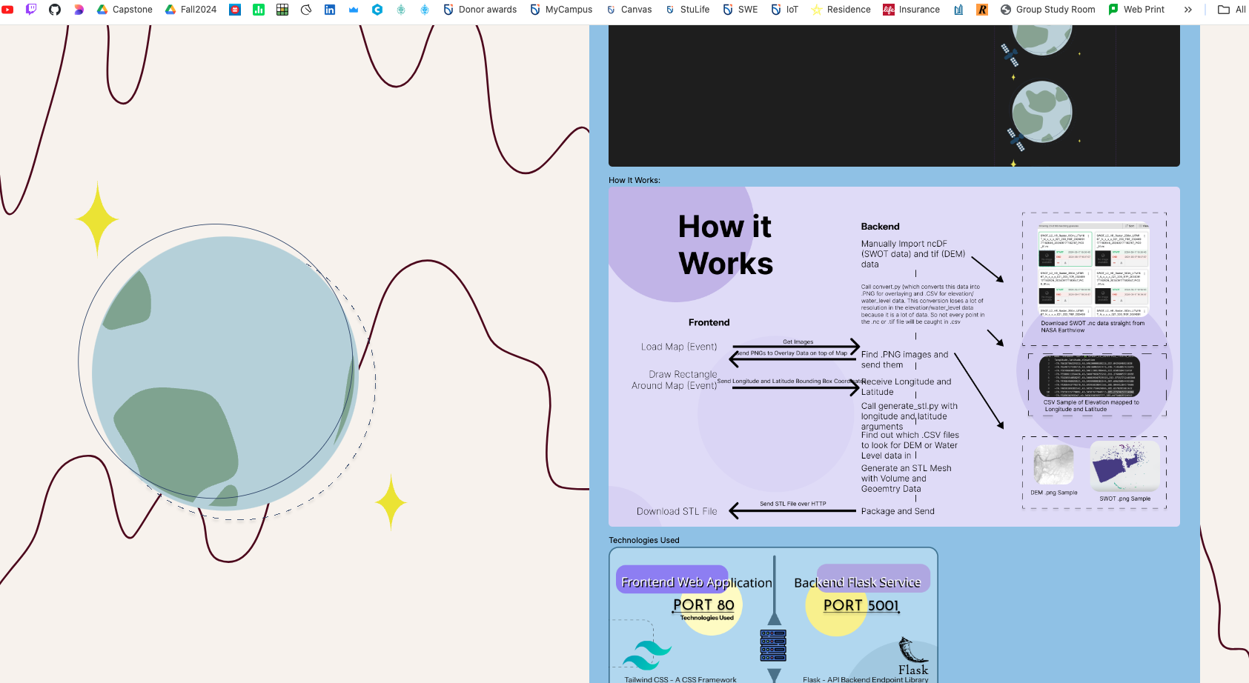
Task: Open the All Bookmarks folder
Action: (1232, 10)
